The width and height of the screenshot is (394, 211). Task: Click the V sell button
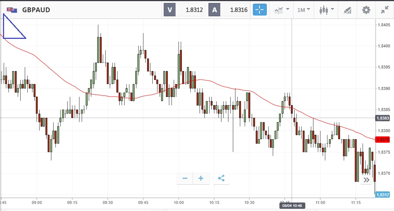coord(170,10)
